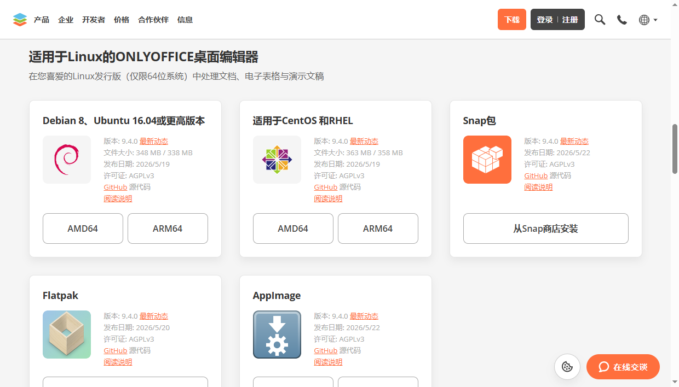Open the cookie settings icon
Screen dimensions: 679x387
coord(567,367)
